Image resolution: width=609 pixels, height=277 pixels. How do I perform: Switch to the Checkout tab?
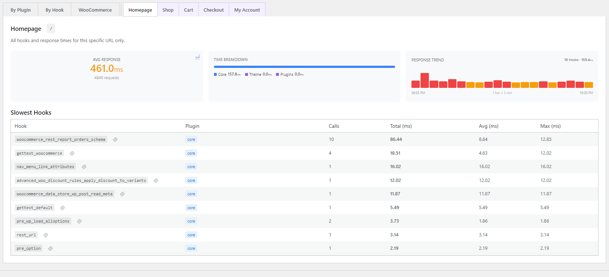[214, 10]
